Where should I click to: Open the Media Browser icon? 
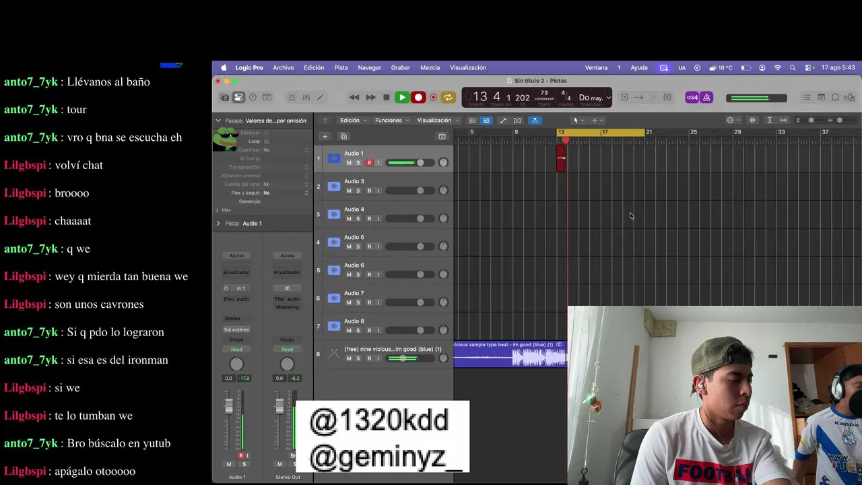tap(850, 98)
